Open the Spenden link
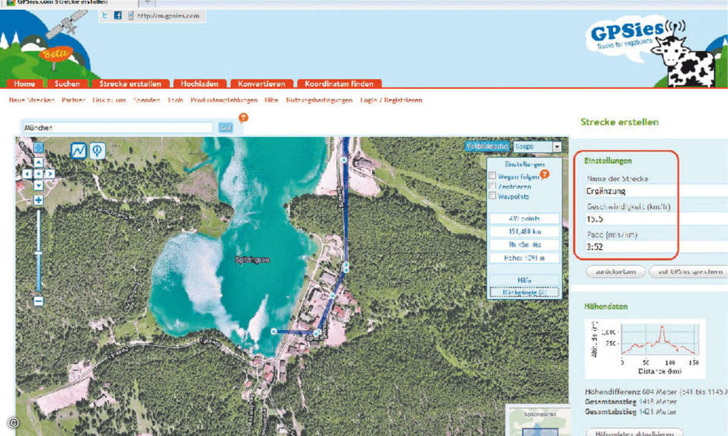 click(147, 100)
